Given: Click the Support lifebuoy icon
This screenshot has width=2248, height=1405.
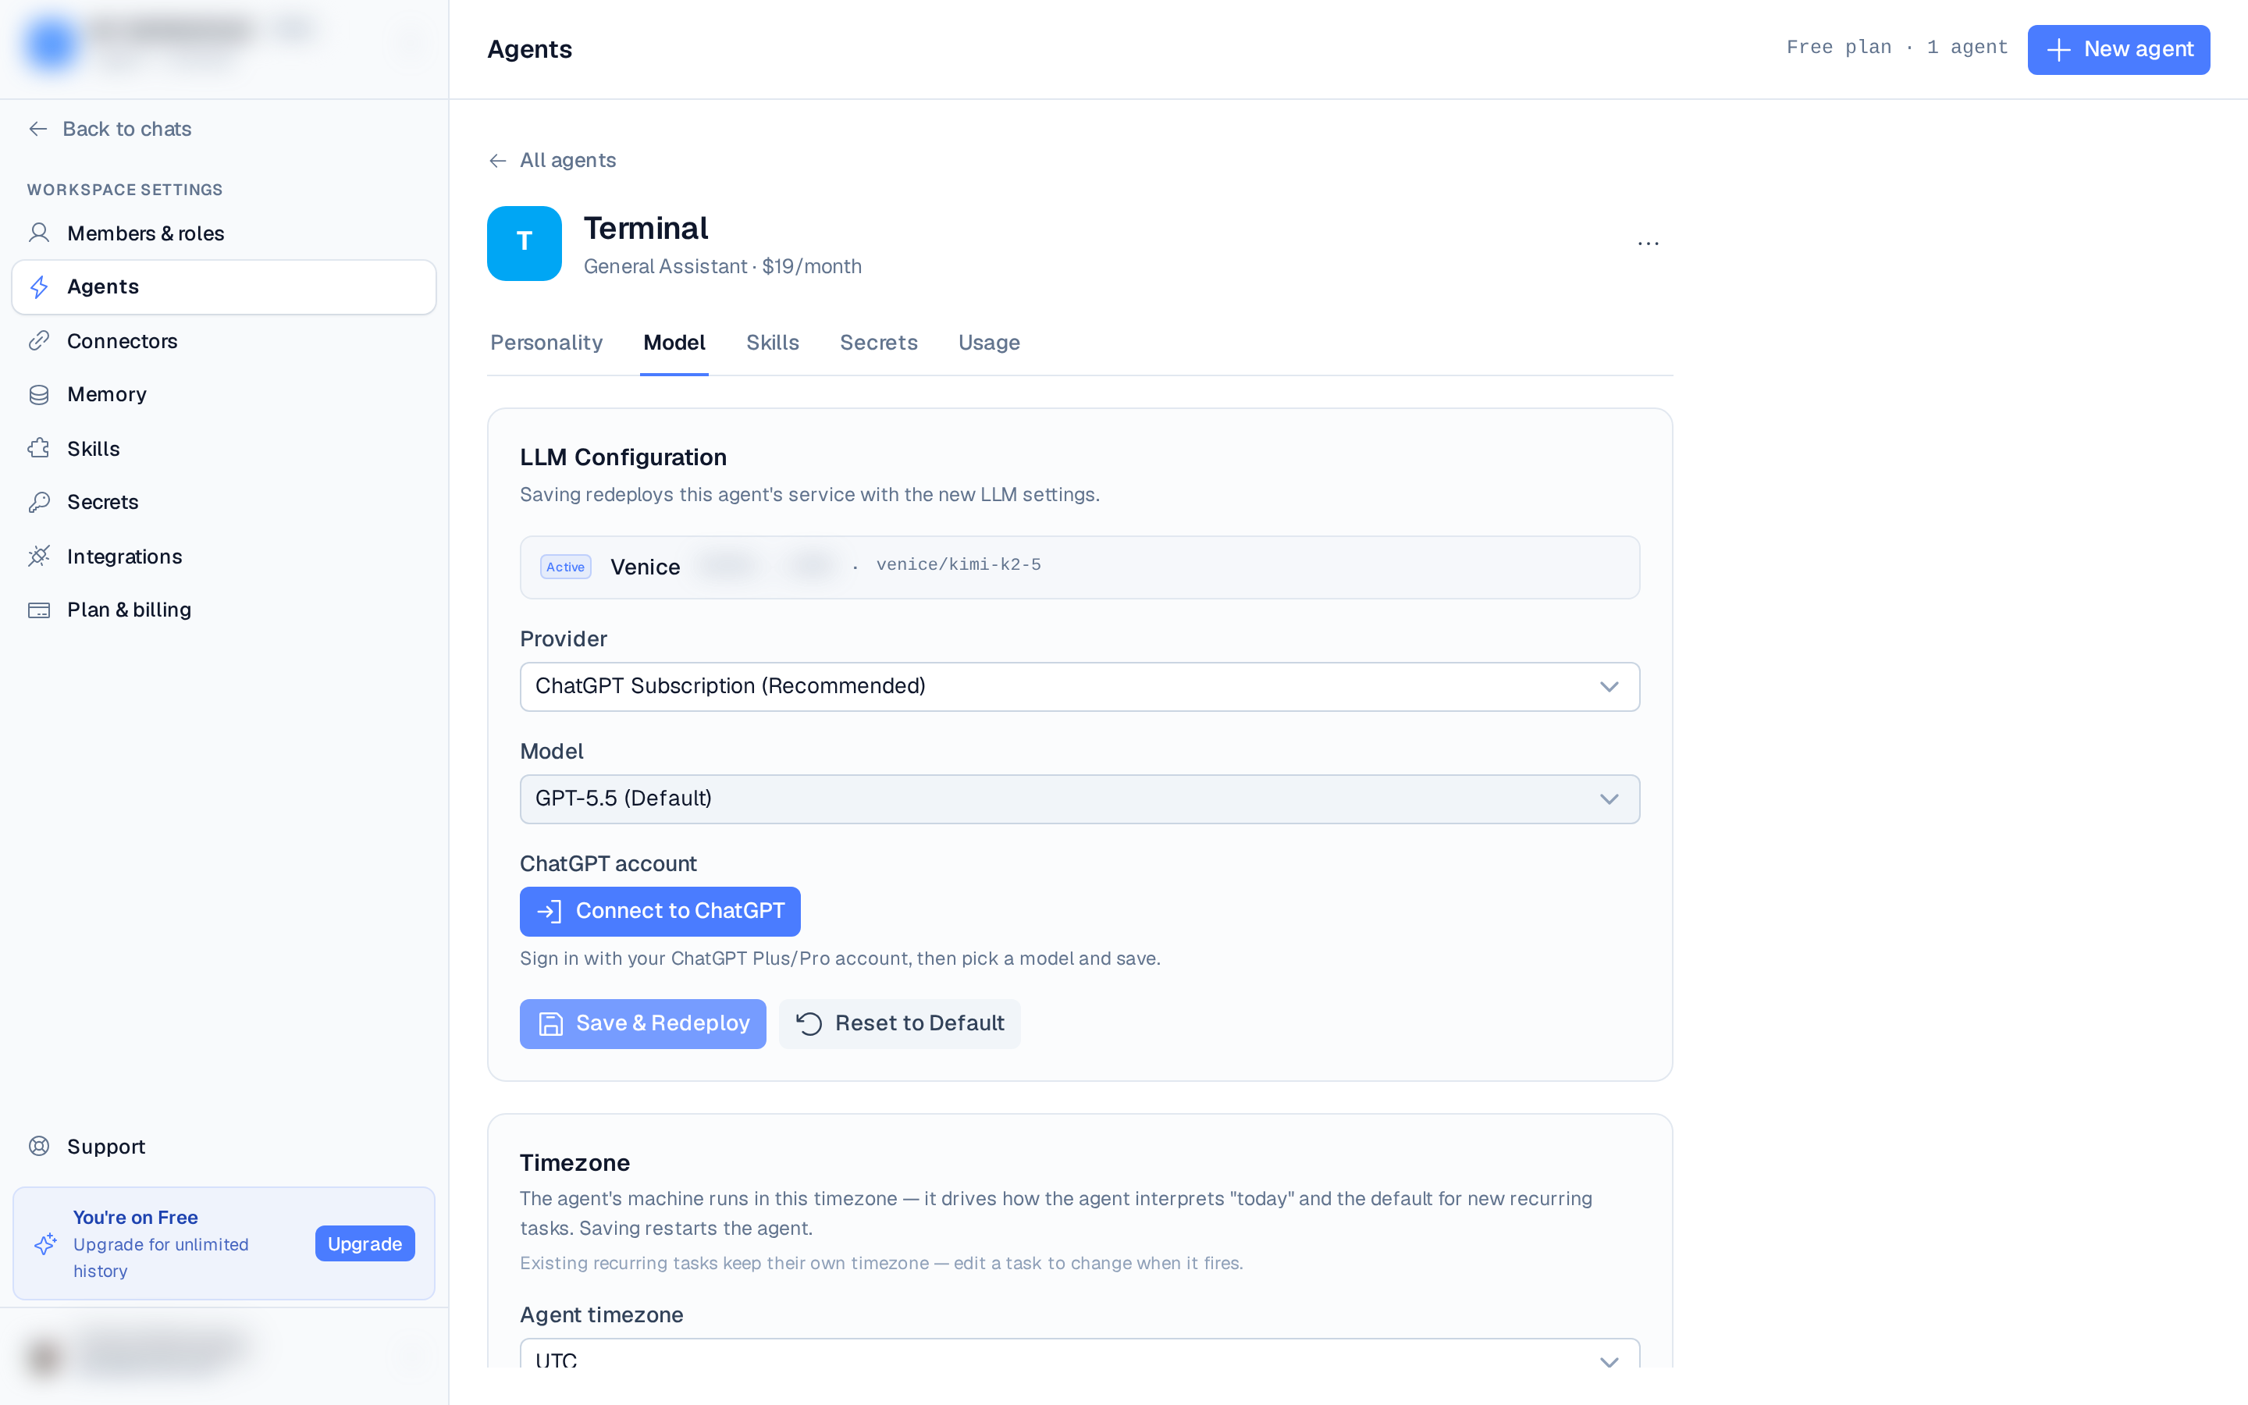Looking at the screenshot, I should [39, 1146].
